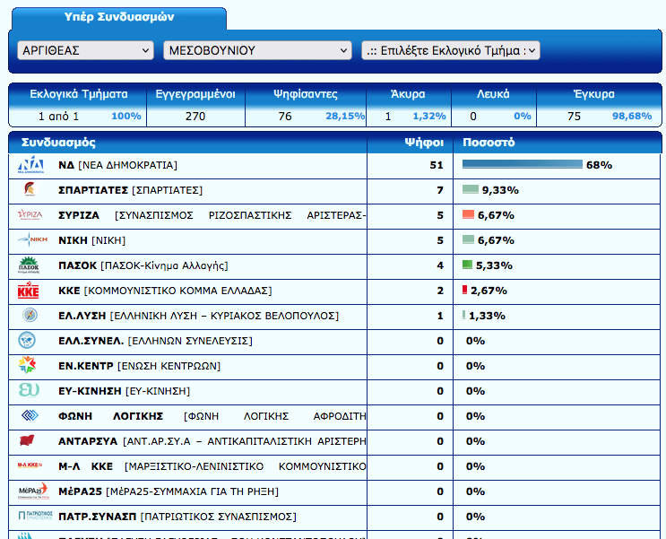Click the ΠΑΣΟΚ green sun logo
Screen dimensions: 666x539
point(30,265)
